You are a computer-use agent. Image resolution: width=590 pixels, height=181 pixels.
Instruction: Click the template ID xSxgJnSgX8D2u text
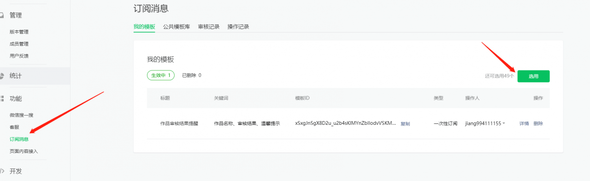click(345, 123)
